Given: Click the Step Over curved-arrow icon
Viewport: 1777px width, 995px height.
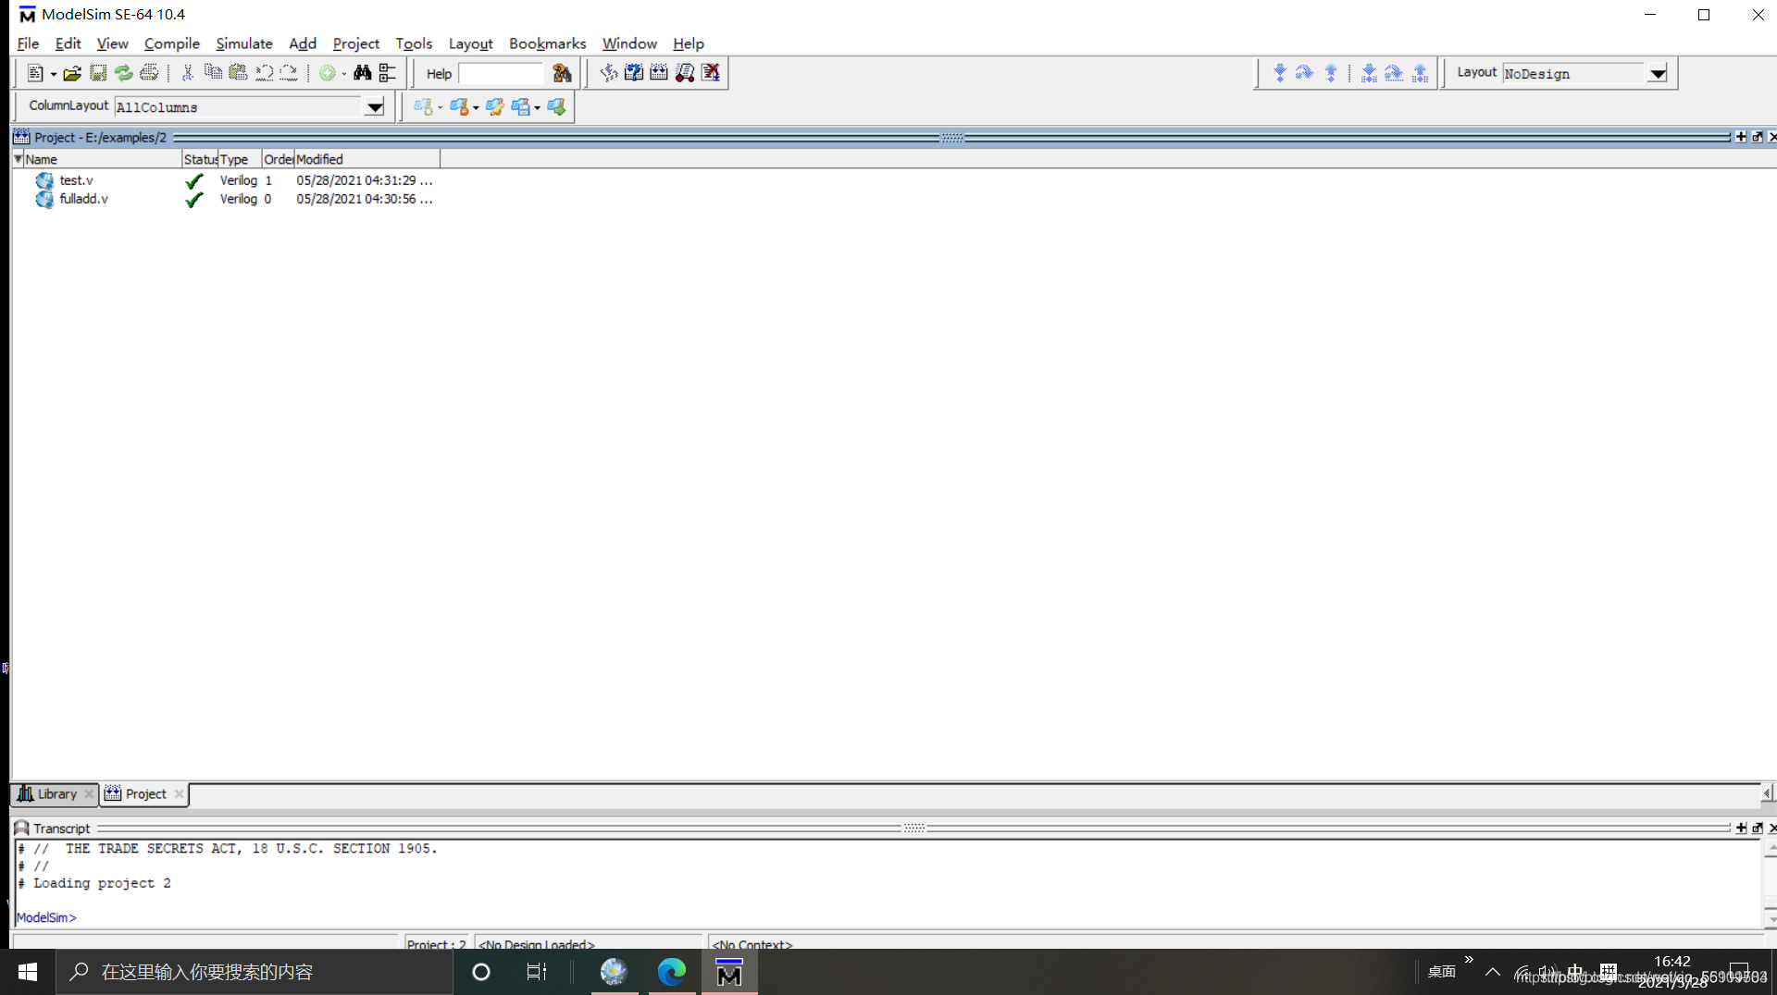Looking at the screenshot, I should click(1305, 73).
